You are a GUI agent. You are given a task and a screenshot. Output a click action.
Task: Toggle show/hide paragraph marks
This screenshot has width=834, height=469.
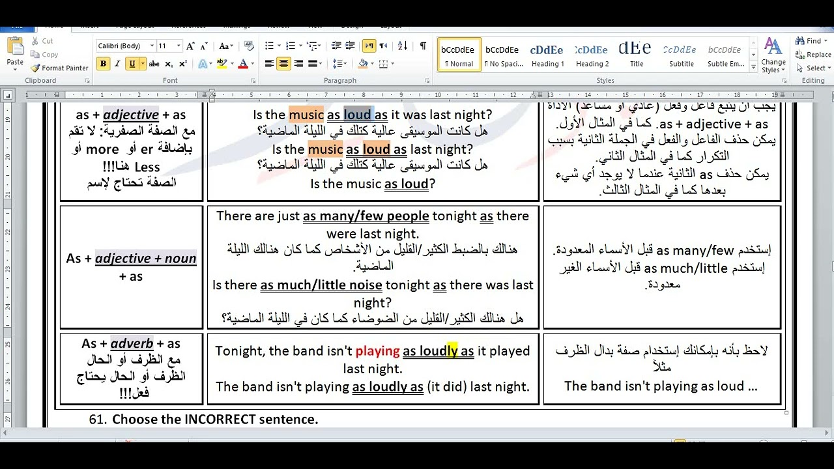(423, 46)
